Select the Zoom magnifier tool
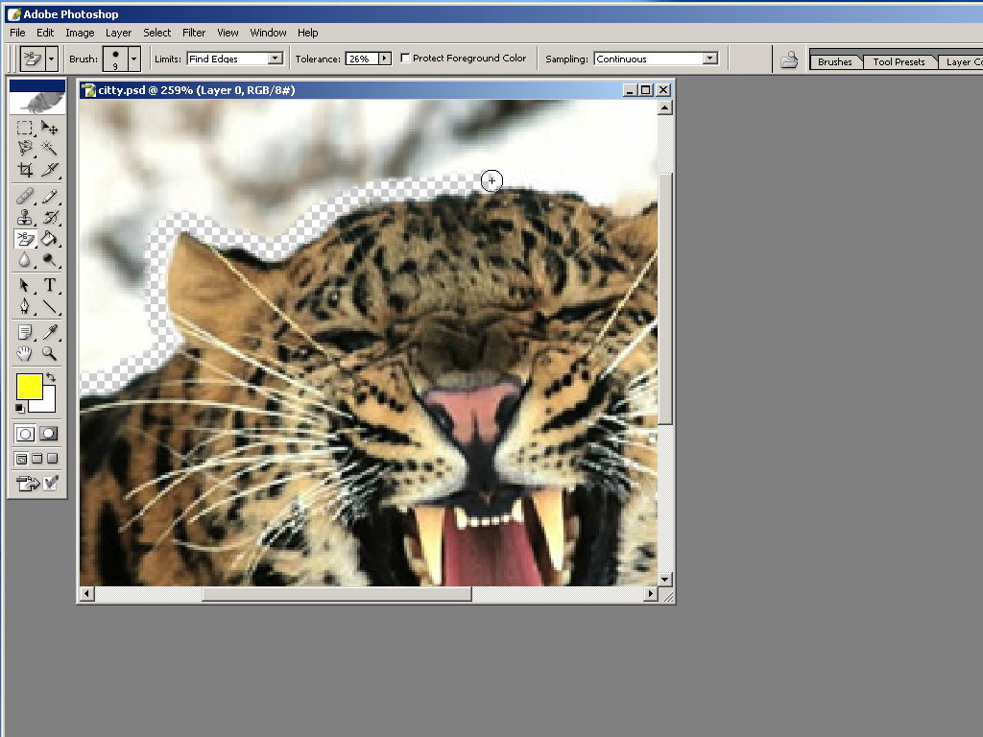Image resolution: width=983 pixels, height=737 pixels. coord(49,353)
